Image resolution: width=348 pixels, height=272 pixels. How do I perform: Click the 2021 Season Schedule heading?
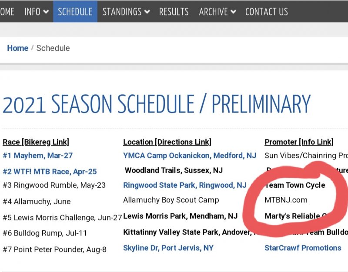[x=157, y=104]
